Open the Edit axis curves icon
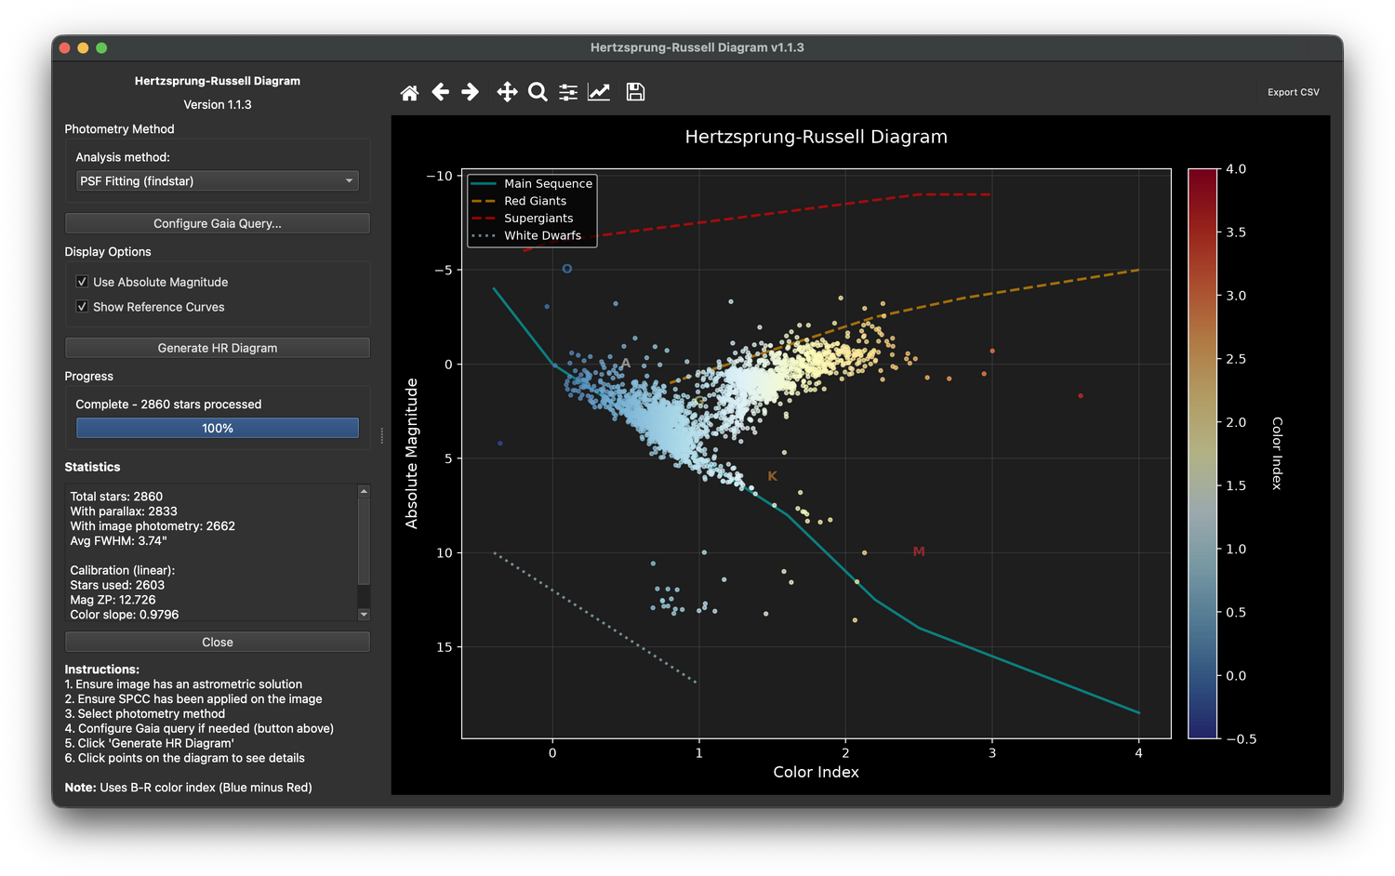 click(x=599, y=92)
